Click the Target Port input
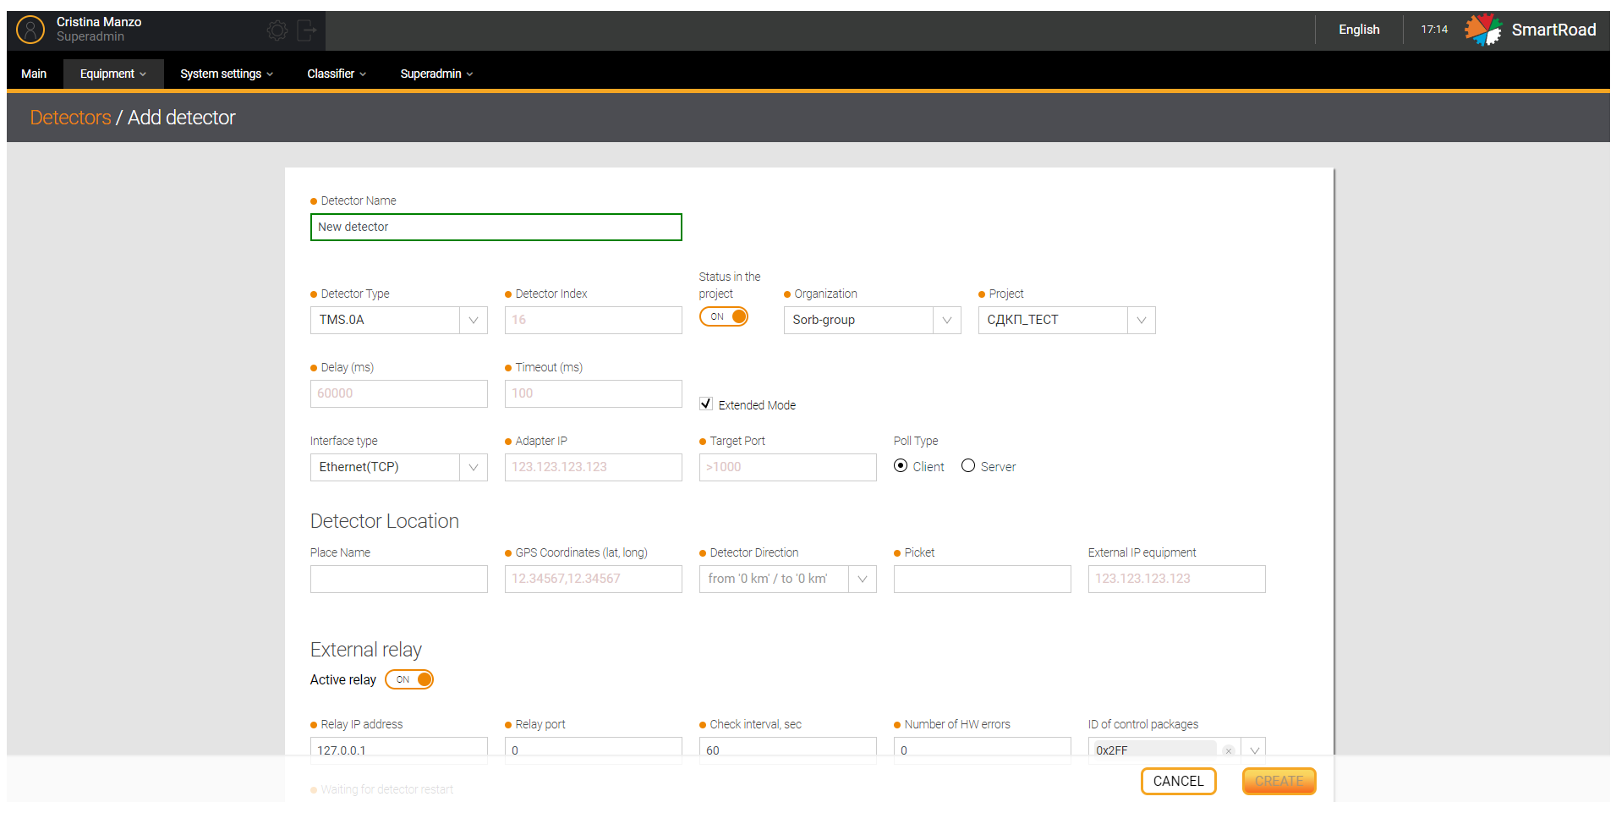Image resolution: width=1616 pixels, height=813 pixels. tap(788, 467)
